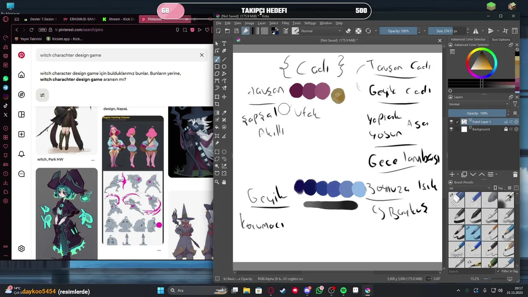
Task: Clear the Pinterest search with X button
Action: (x=202, y=55)
